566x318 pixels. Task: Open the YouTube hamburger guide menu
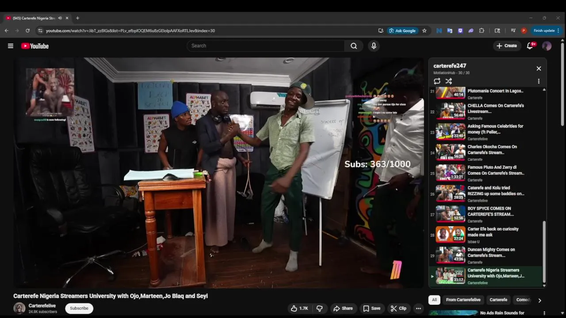[x=11, y=46]
